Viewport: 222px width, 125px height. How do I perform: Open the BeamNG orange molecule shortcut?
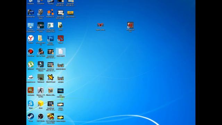coord(51,12)
